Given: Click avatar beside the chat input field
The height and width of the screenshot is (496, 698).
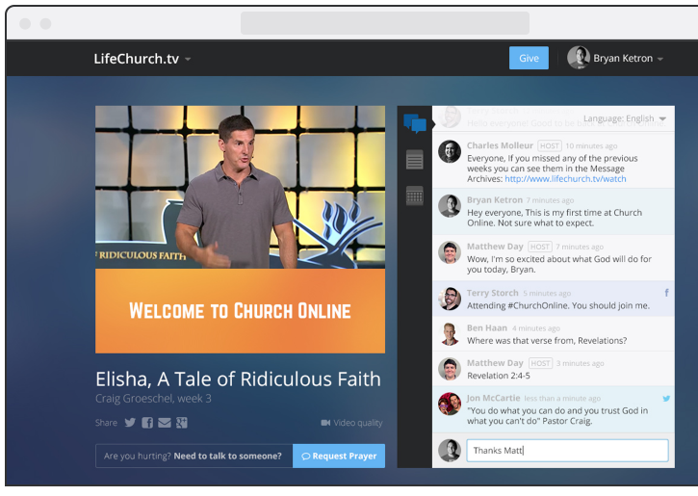Looking at the screenshot, I should click(450, 451).
